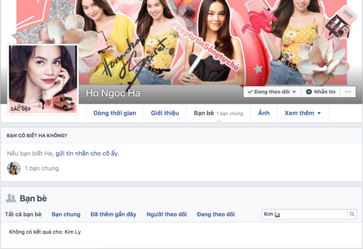Screen dimensions: 363x249
Task: Click the mutual friend's small avatar
Action: (x=14, y=169)
